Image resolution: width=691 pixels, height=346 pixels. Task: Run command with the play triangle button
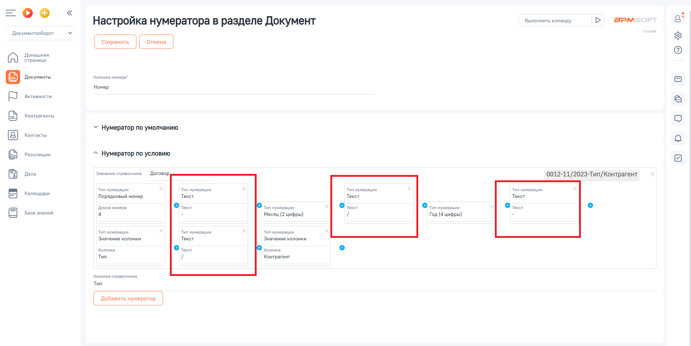(x=598, y=20)
